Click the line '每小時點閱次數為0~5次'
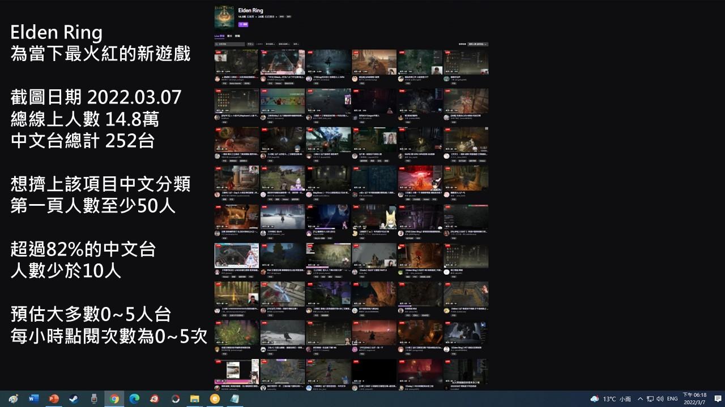 [109, 336]
